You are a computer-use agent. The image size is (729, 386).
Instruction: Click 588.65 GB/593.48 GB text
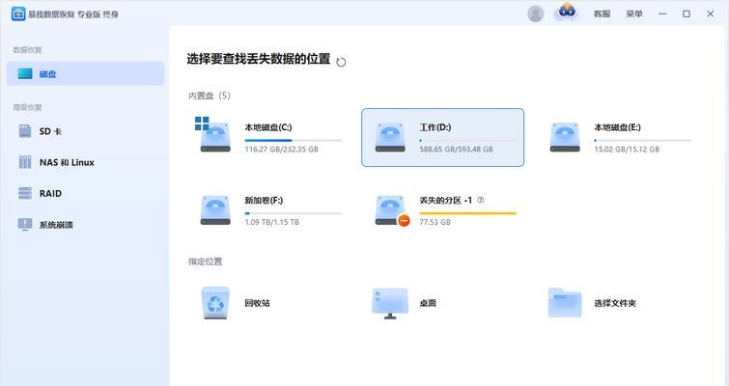tap(456, 150)
